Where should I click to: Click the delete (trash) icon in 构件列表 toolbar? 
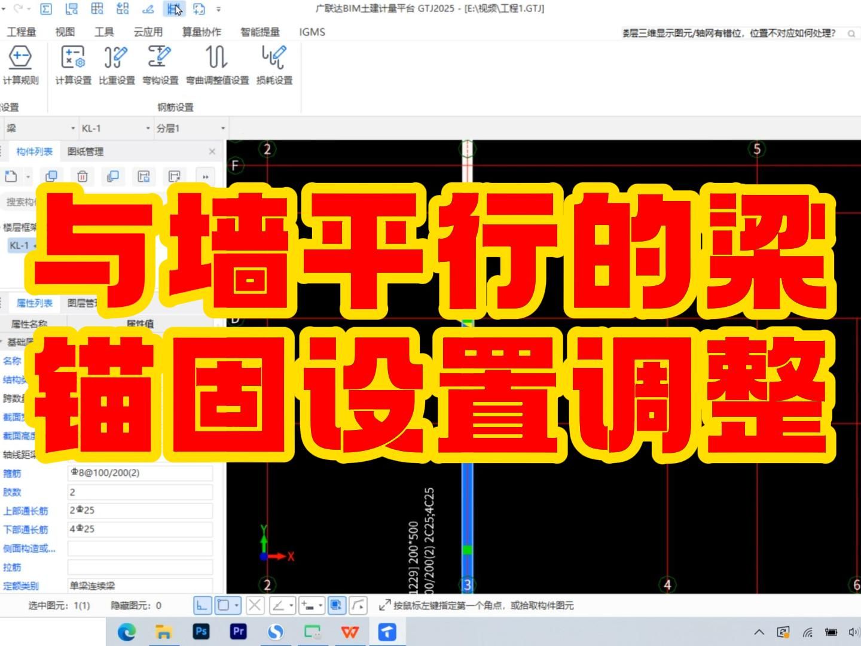(83, 176)
